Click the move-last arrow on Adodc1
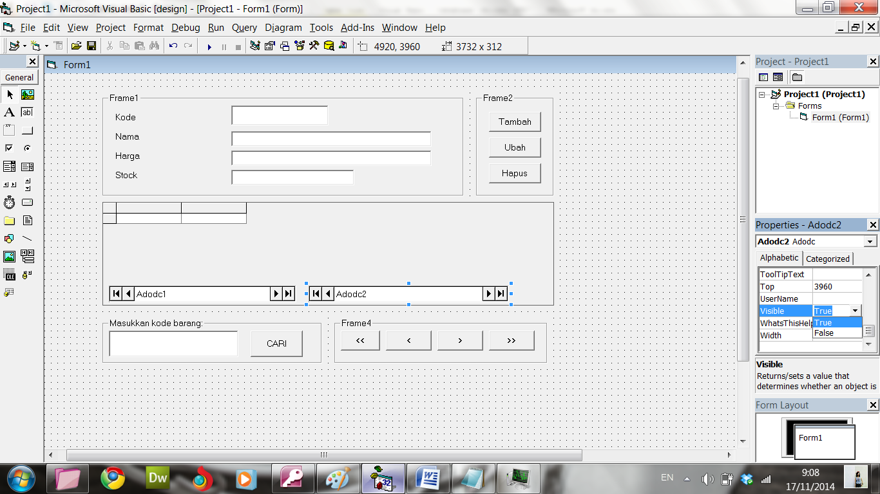 (x=287, y=293)
